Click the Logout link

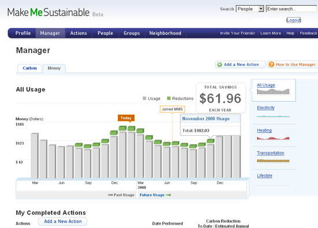[294, 20]
